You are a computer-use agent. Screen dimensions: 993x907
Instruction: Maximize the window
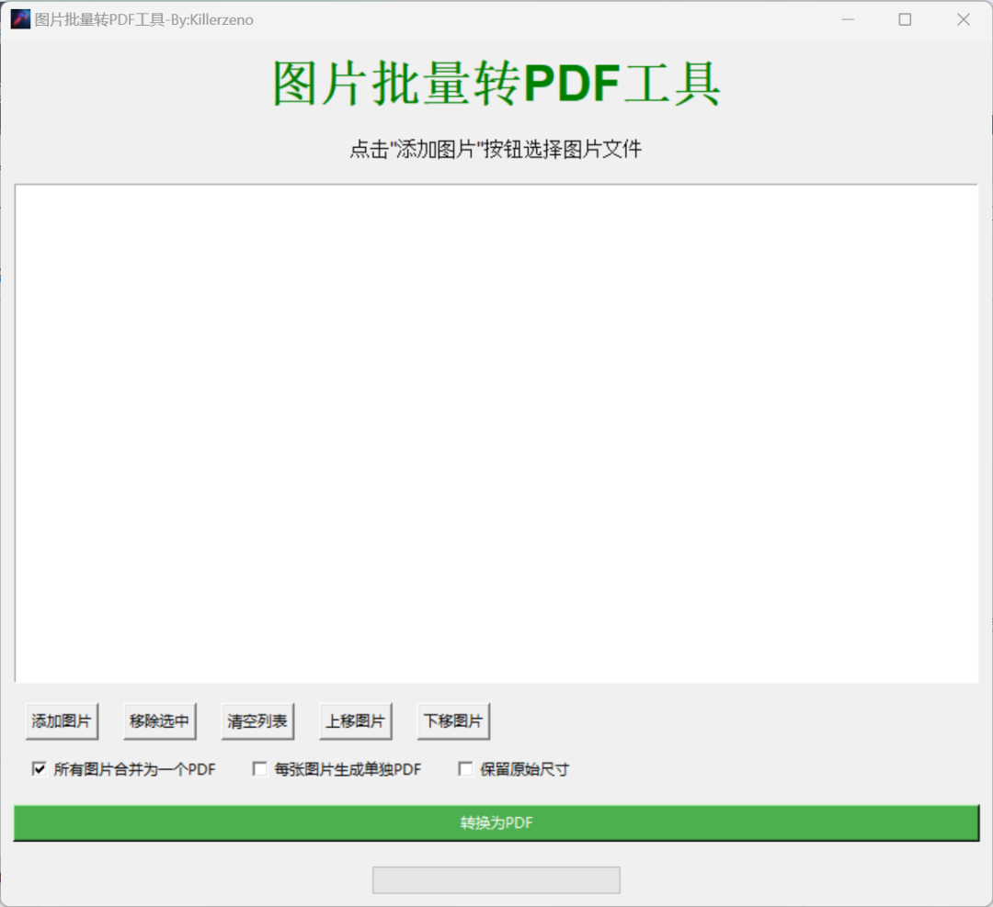(905, 19)
